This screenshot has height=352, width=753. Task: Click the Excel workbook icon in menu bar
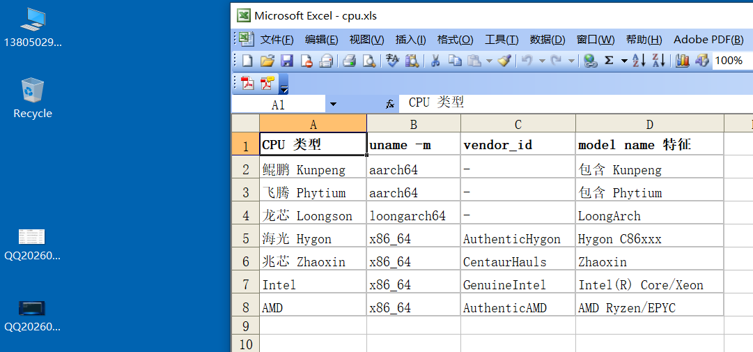point(247,39)
